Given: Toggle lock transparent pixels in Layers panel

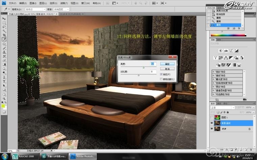Looking at the screenshot, I should [218, 112].
